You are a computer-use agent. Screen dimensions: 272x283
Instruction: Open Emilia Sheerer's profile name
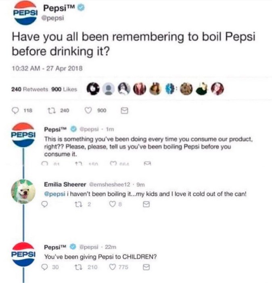(65, 184)
